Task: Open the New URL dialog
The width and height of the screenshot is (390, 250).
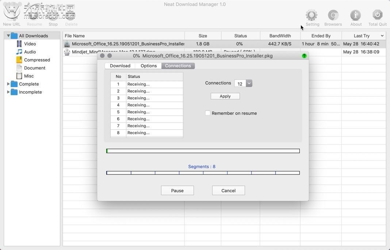Action: pos(11,15)
